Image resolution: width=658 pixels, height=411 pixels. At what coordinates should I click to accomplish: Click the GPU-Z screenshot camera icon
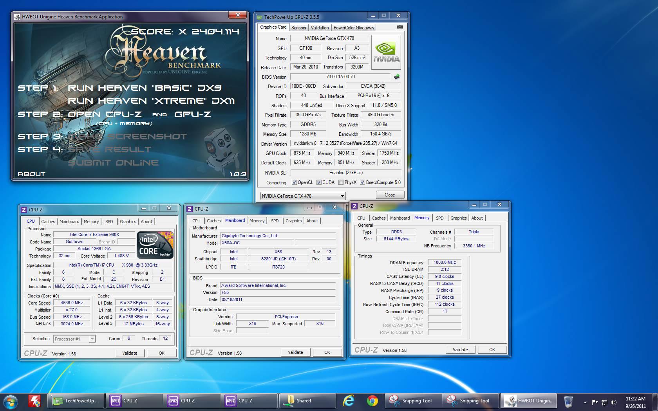click(399, 27)
